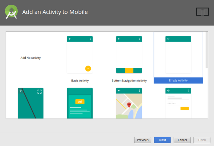Image resolution: width=214 pixels, height=146 pixels.
Task: Select the Add No Activity option
Action: [x=30, y=58]
